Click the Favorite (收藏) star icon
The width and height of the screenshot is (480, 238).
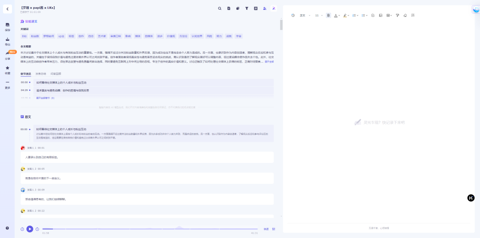click(8, 70)
